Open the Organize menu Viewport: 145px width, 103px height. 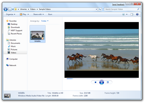[x=10, y=14]
